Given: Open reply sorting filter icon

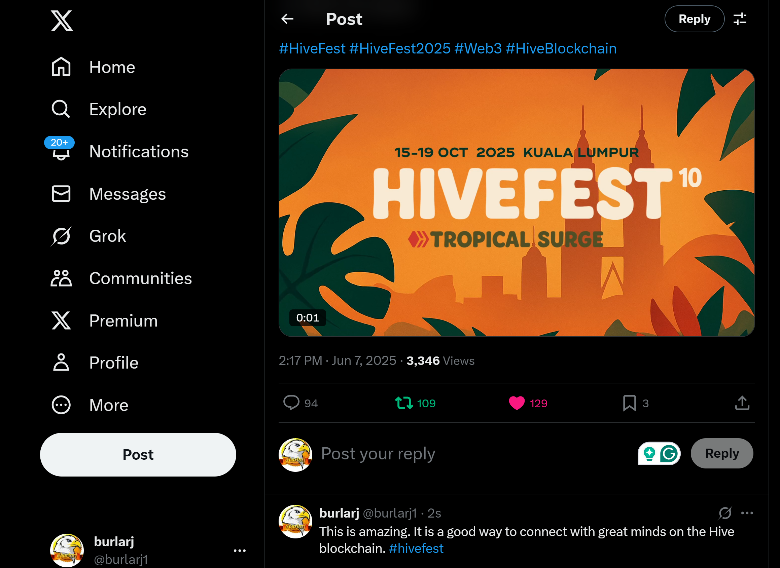Looking at the screenshot, I should 740,19.
